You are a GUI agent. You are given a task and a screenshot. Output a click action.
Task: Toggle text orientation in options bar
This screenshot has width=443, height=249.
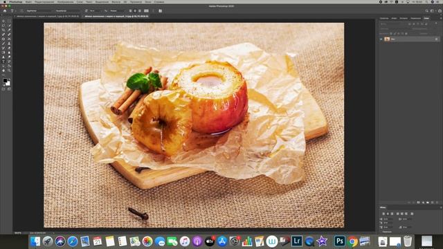[21, 11]
